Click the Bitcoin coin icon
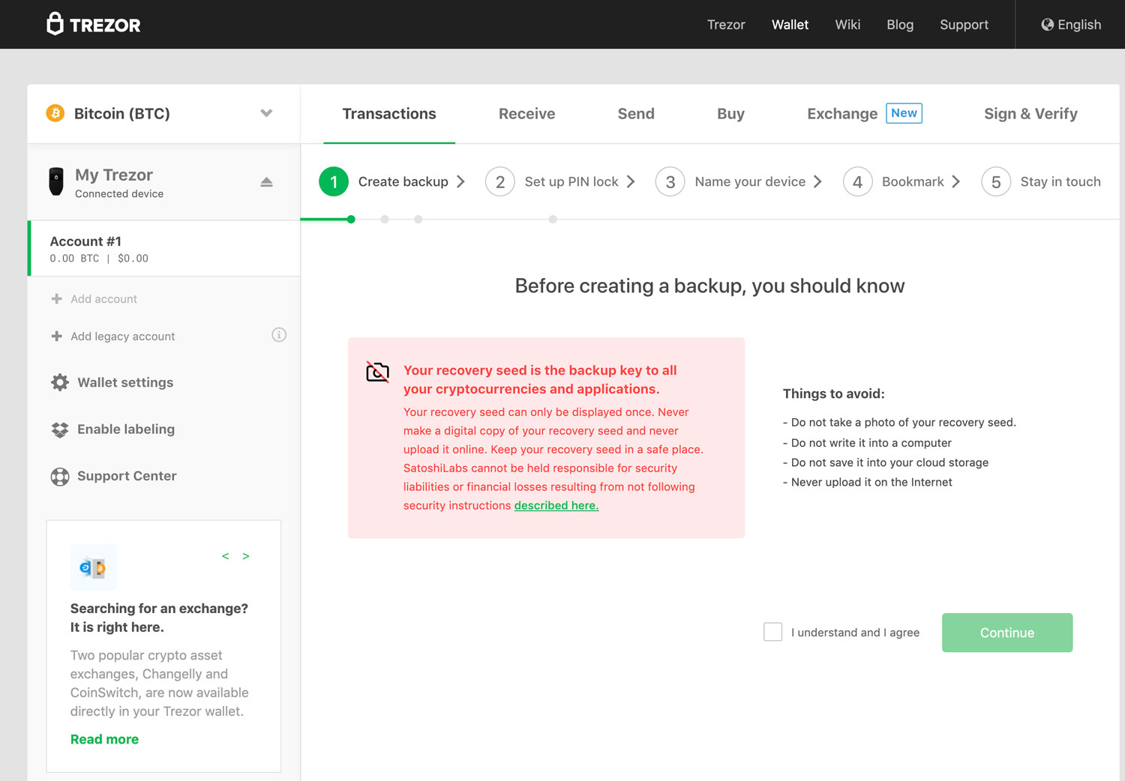This screenshot has width=1125, height=781. (x=55, y=113)
